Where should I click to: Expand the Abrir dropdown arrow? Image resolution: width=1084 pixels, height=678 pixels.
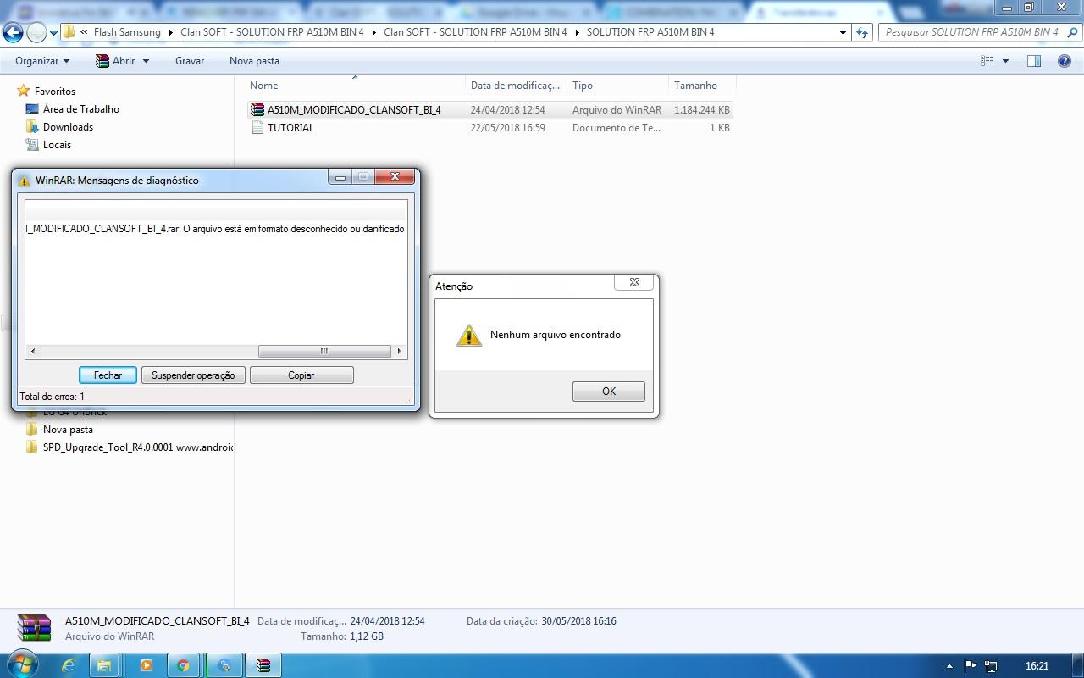click(146, 61)
